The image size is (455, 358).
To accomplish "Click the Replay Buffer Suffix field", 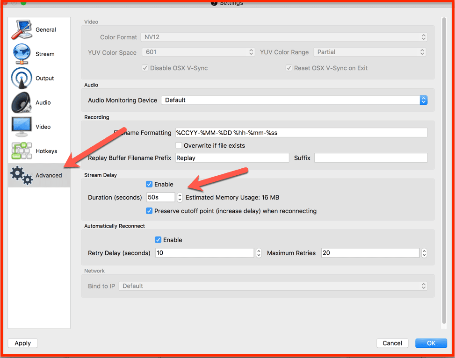I will (370, 158).
